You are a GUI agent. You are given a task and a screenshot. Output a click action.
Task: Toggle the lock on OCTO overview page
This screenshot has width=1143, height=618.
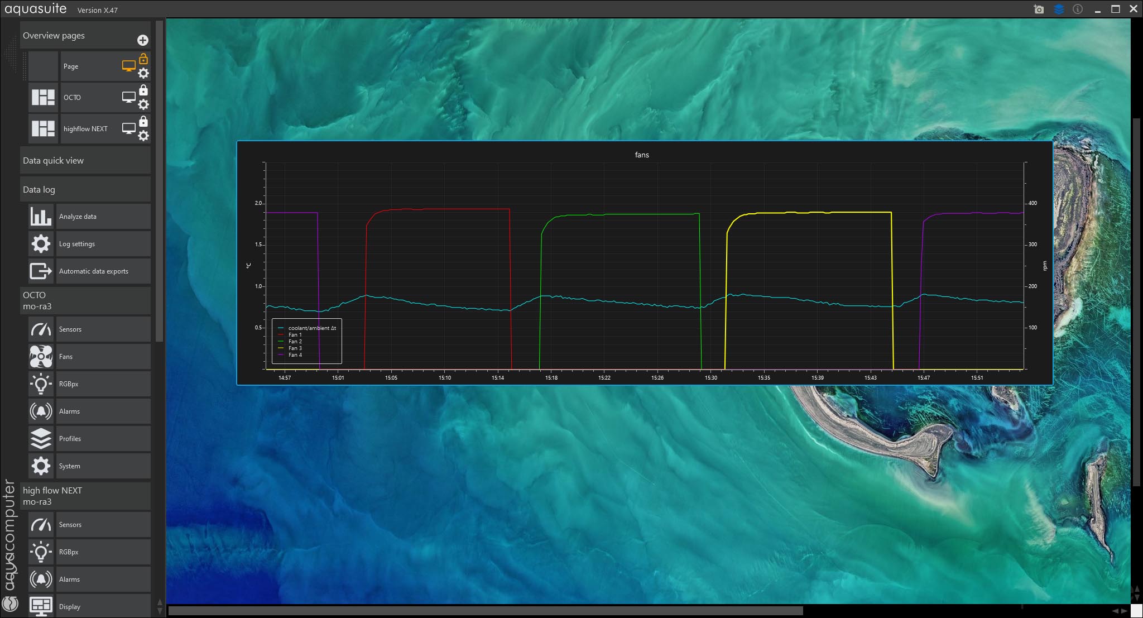click(143, 90)
